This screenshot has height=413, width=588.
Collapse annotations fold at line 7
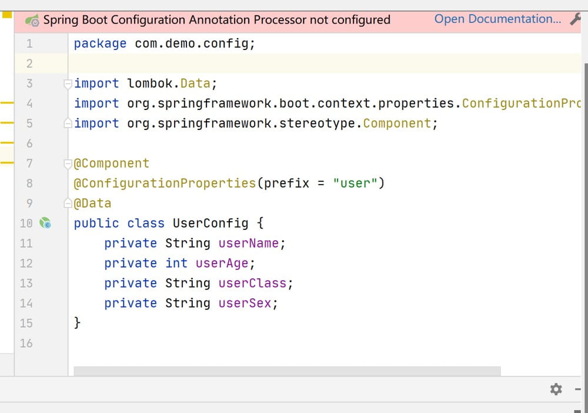tap(68, 164)
